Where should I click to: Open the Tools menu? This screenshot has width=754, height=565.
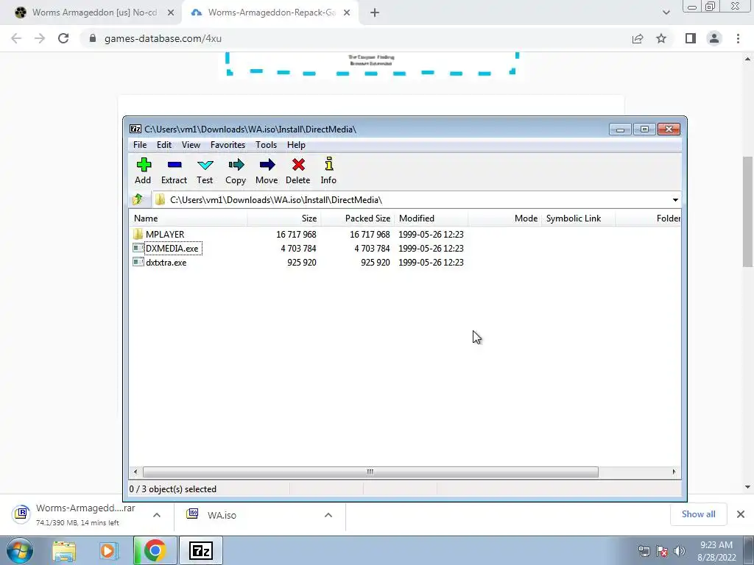point(266,145)
